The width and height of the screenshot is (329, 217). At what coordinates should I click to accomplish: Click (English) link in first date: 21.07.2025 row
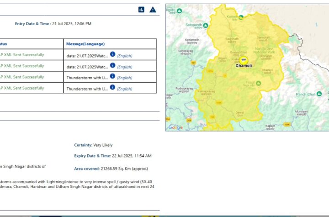(125, 56)
